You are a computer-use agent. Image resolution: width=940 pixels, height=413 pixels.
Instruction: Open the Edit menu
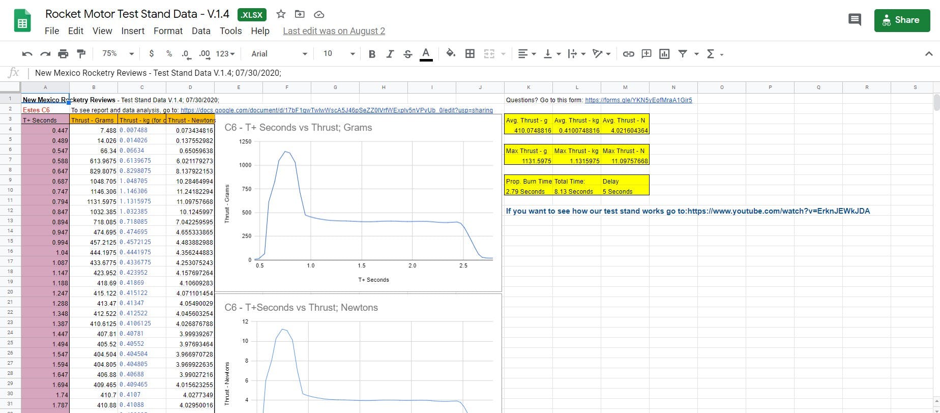pos(76,31)
